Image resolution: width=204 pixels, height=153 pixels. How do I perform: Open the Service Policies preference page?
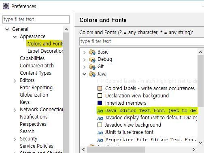[36, 146]
